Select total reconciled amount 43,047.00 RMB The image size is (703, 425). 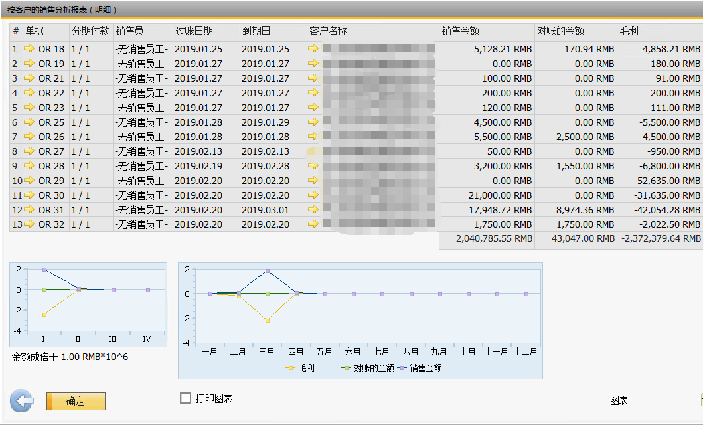tap(576, 239)
